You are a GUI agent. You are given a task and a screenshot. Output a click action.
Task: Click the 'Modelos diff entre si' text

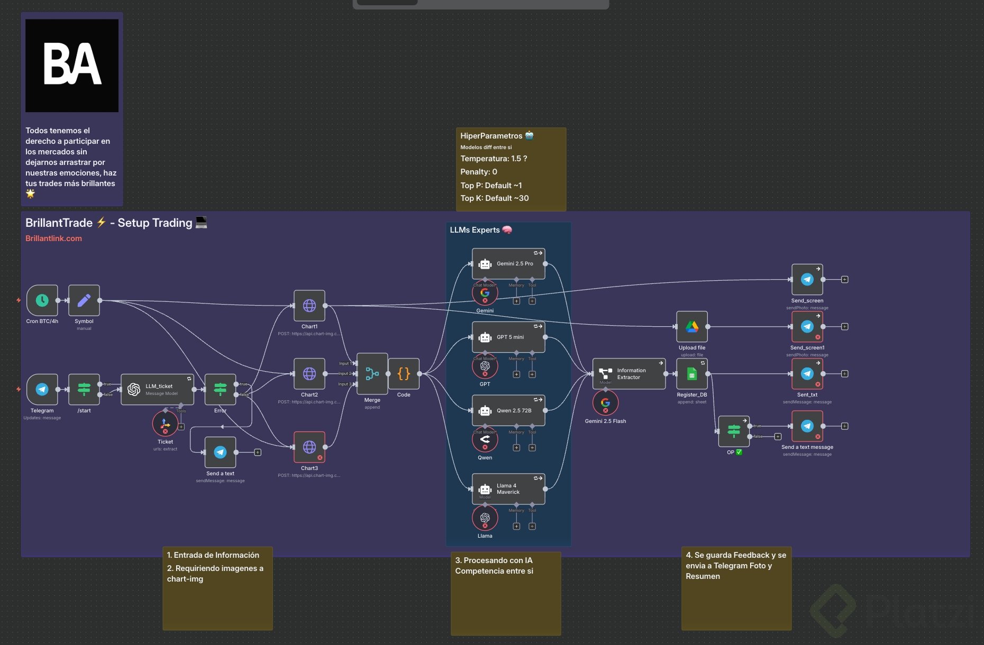[486, 148]
